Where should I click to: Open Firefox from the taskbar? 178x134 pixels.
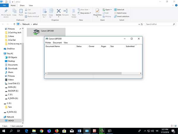point(57,131)
